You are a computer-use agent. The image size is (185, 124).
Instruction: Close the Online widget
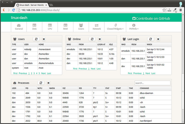pos(99,39)
